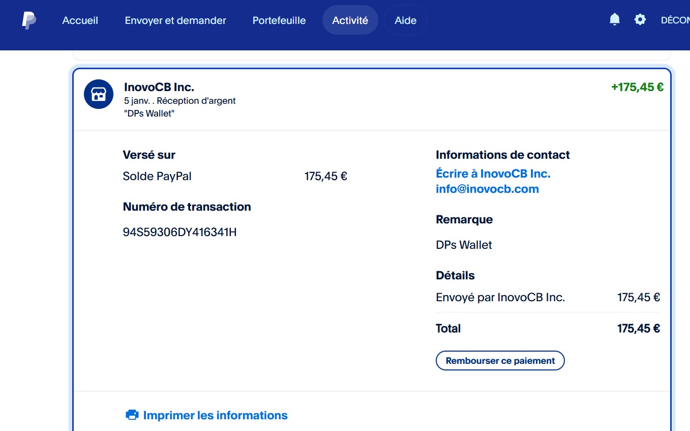This screenshot has width=690, height=431.
Task: Open the Portefeuille tab
Action: [279, 20]
